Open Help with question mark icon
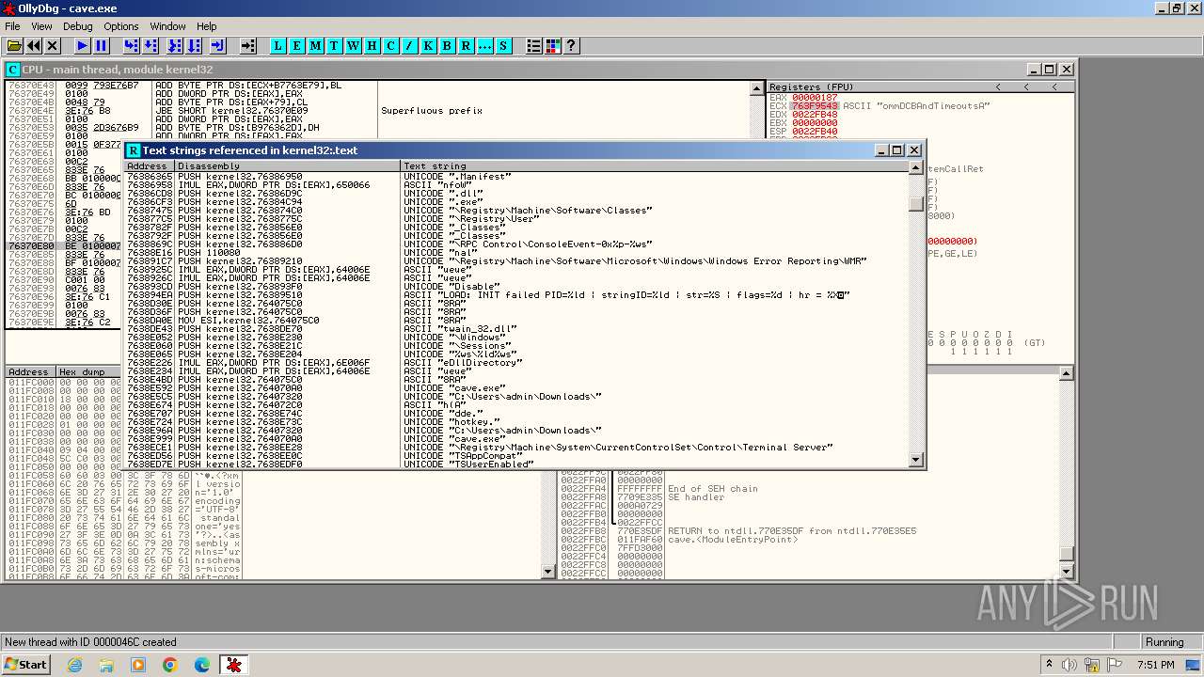 (x=572, y=45)
